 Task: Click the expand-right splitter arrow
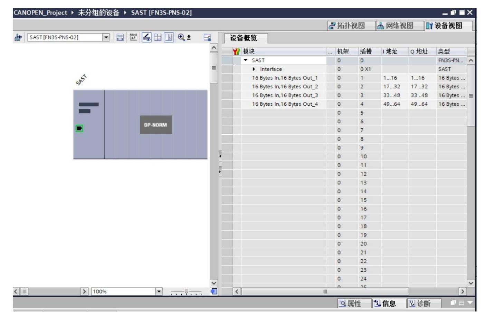coord(220,171)
